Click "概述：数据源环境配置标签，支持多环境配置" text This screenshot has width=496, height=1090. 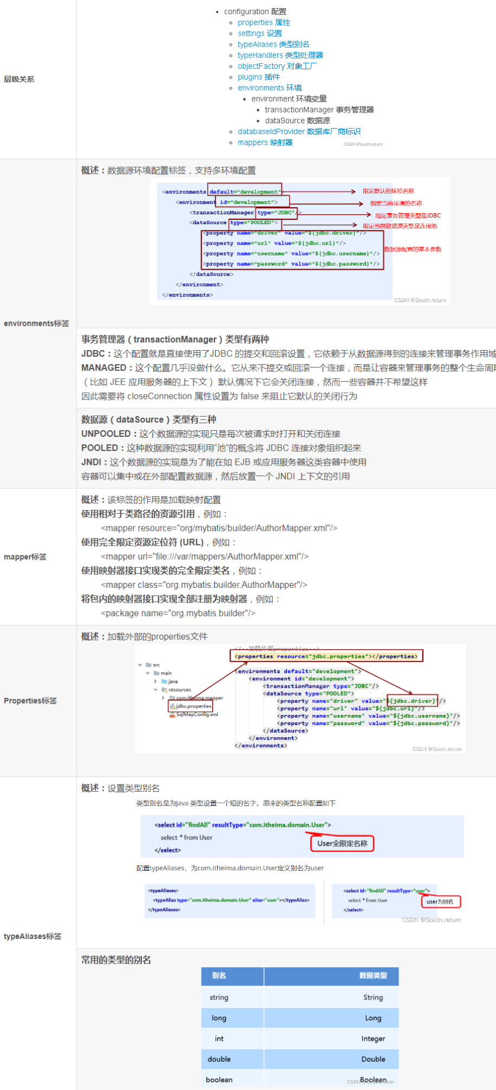click(x=168, y=170)
